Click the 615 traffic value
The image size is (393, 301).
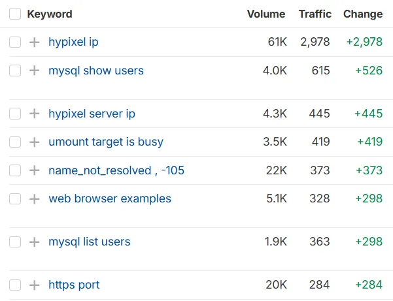(320, 71)
